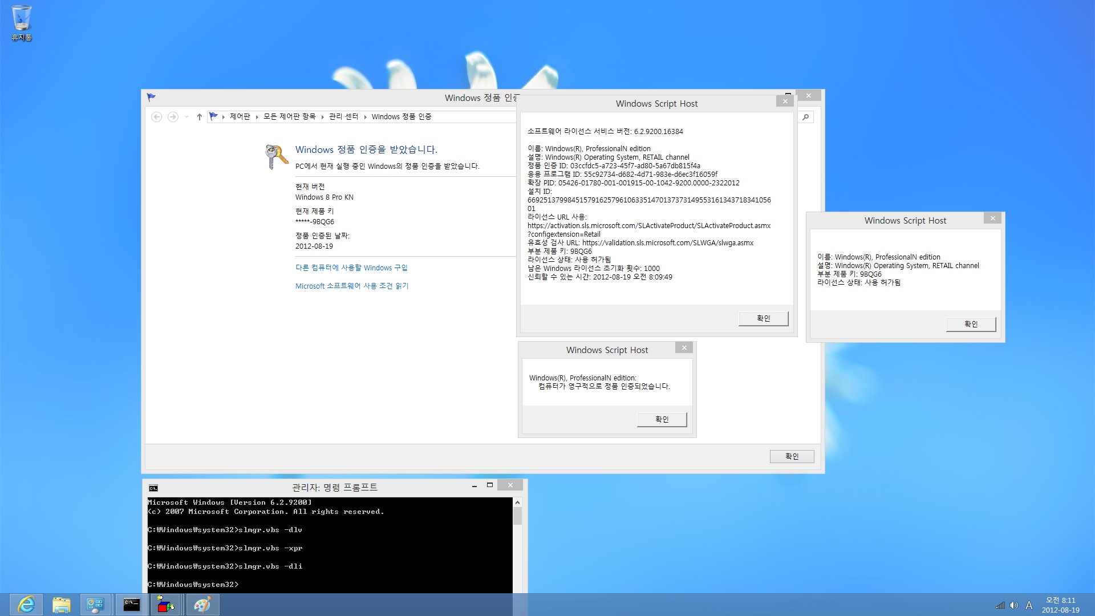The height and width of the screenshot is (616, 1095).
Task: Open 'Microsoft 소프트웨어 사용 조건 읽기' link
Action: 352,286
